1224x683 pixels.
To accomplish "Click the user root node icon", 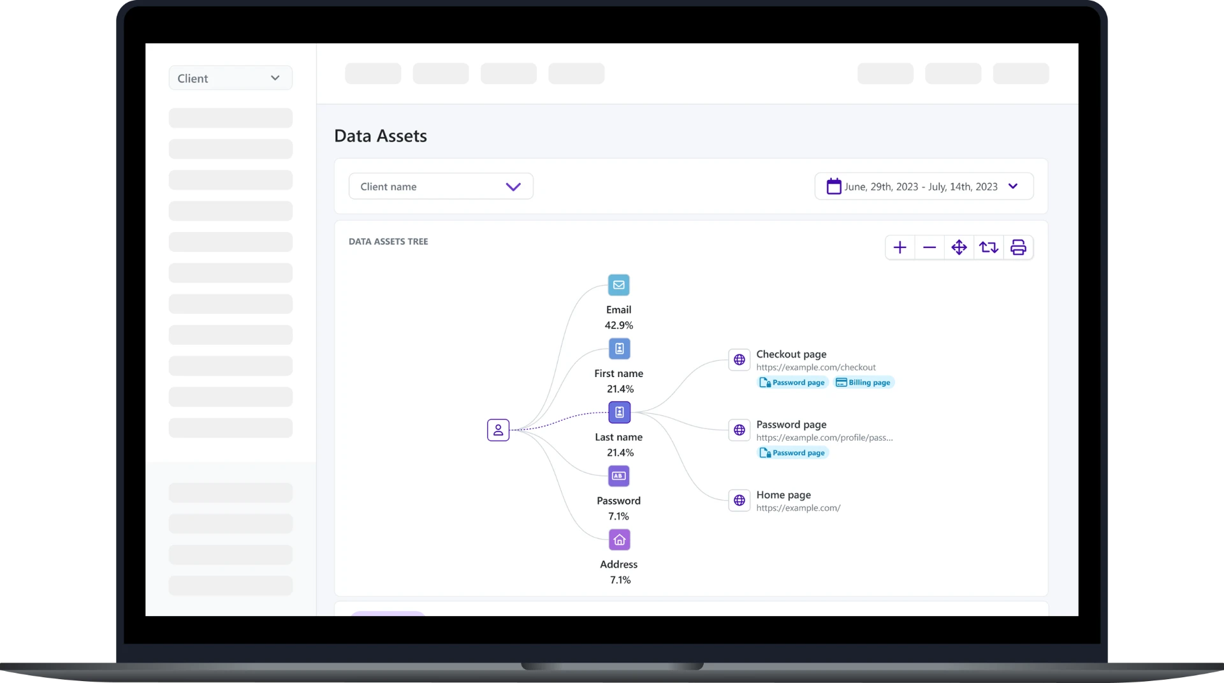I will click(498, 430).
